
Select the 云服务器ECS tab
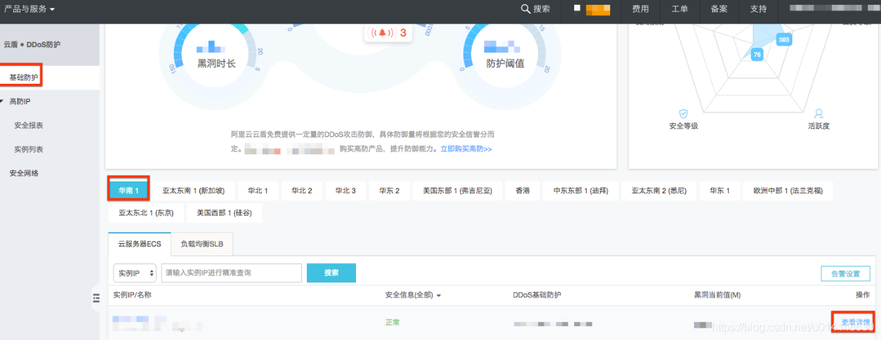[x=139, y=244]
